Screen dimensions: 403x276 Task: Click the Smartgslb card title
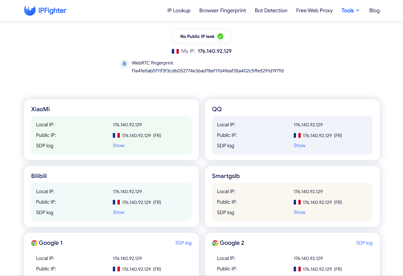point(226,176)
